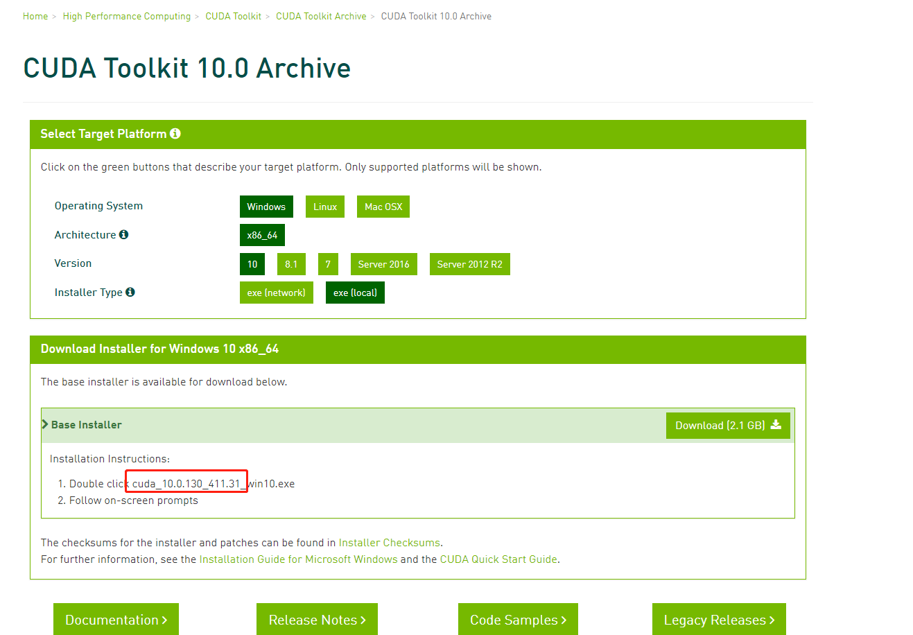Click the info icon beside Installer Type

point(130,292)
